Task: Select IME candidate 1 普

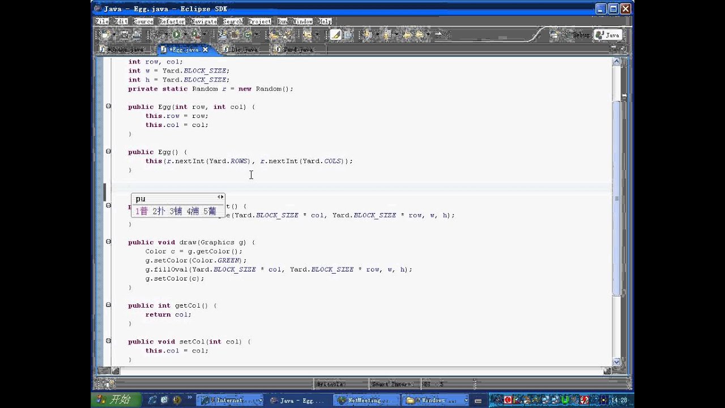Action: click(142, 211)
